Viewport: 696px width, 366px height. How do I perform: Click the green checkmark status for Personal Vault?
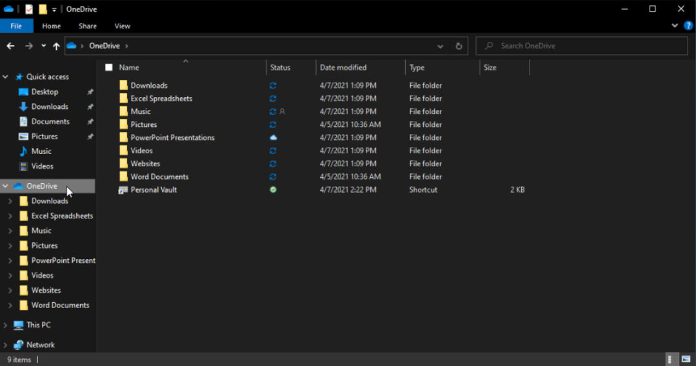click(273, 190)
